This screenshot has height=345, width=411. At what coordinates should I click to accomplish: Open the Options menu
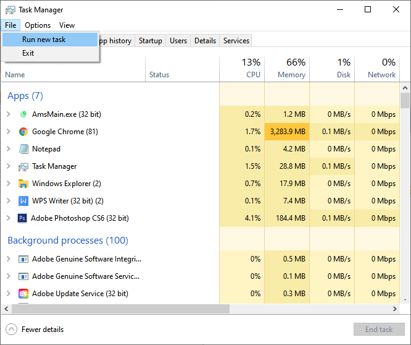(x=38, y=25)
